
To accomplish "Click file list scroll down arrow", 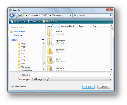I will click(x=111, y=70).
